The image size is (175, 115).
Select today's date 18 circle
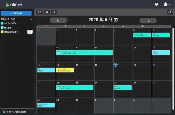[116, 65]
